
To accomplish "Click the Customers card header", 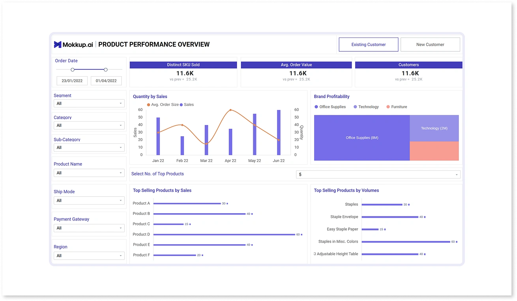I will click(x=409, y=65).
